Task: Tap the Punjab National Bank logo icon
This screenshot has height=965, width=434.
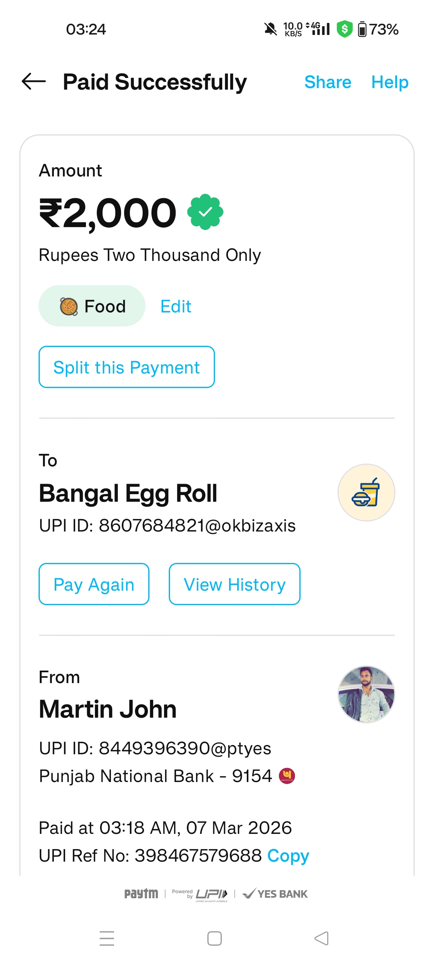Action: coord(287,776)
